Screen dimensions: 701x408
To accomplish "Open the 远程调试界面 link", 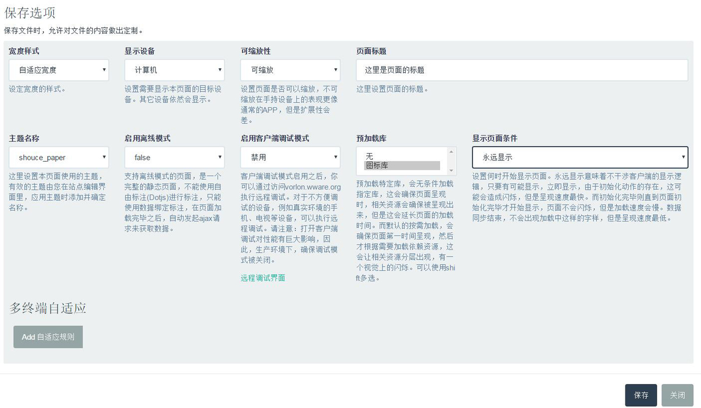I will (x=263, y=278).
